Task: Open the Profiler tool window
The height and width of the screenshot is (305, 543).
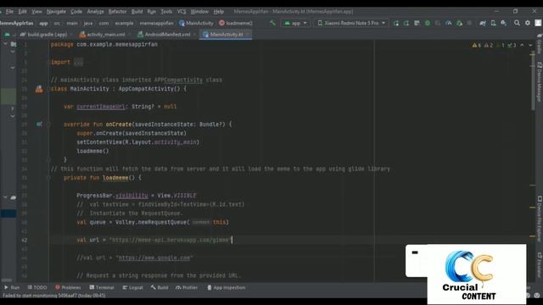Action: click(x=187, y=287)
